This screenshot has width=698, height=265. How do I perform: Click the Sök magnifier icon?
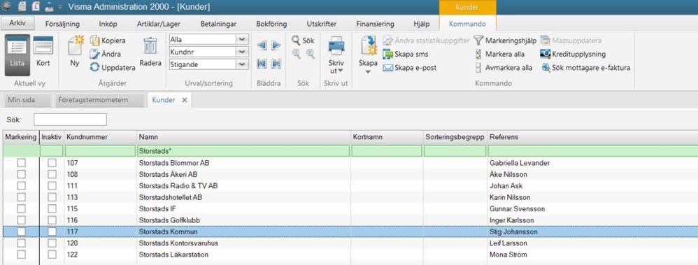(x=296, y=40)
